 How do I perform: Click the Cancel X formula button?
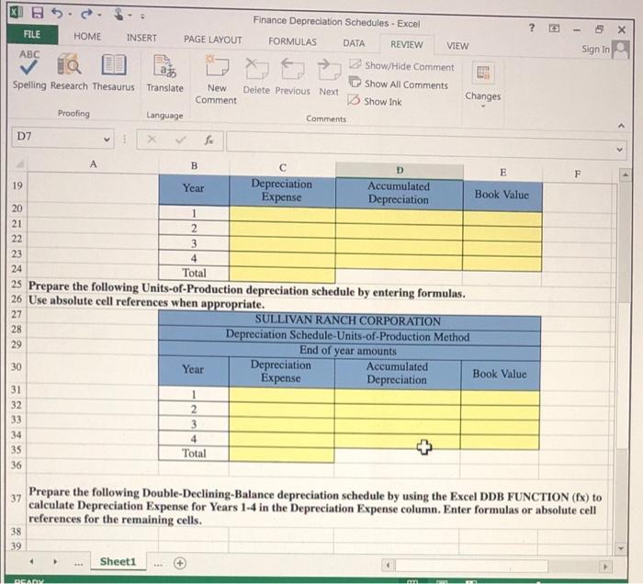point(152,140)
